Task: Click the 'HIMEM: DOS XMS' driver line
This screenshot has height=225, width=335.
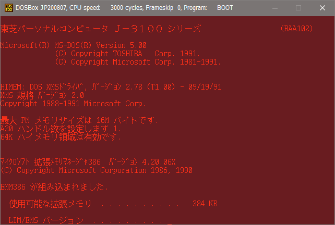Action: click(111, 87)
